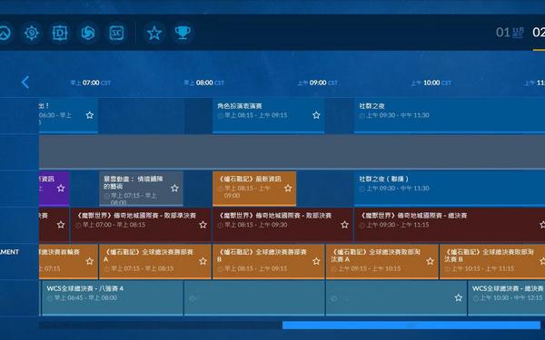Favorite the orange 《爐石戰記》最新資訊 event star

click(x=288, y=188)
